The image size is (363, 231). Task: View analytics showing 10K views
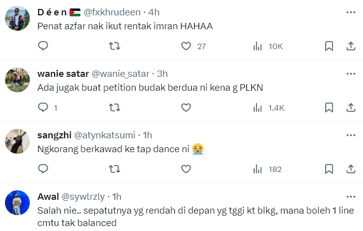[x=257, y=46]
